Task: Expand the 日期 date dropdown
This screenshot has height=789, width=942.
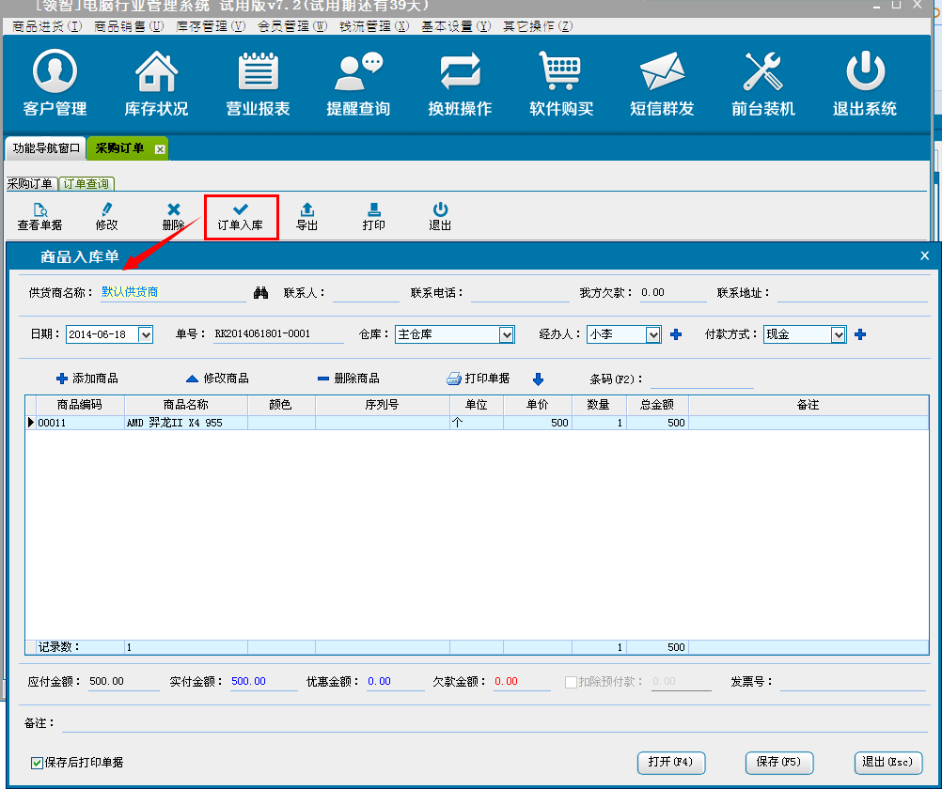Action: point(145,334)
